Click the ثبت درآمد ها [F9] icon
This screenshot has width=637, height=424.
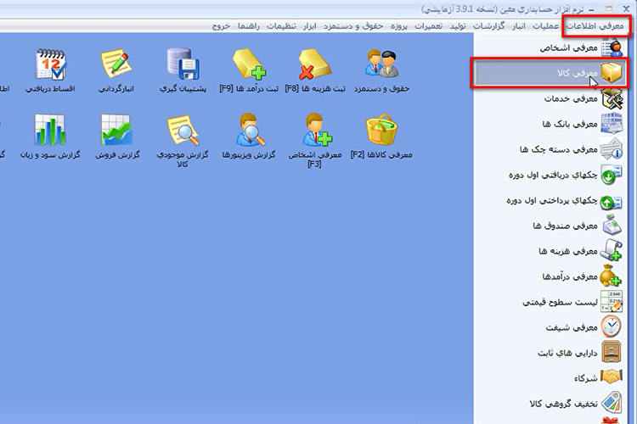click(249, 64)
